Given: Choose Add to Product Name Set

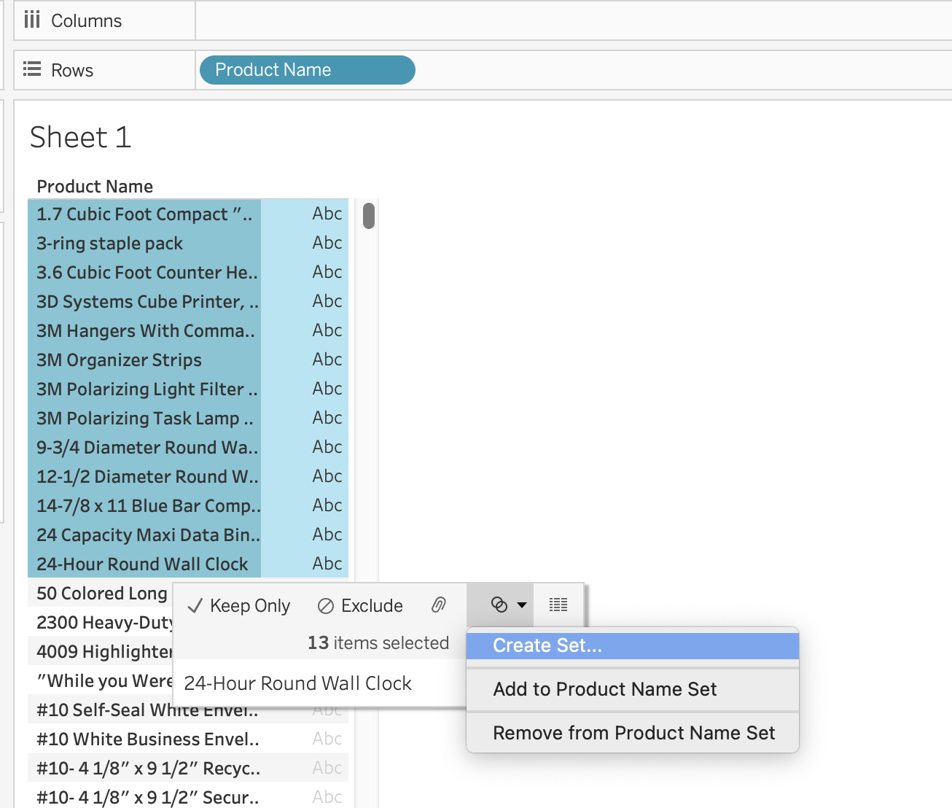Looking at the screenshot, I should tap(633, 689).
